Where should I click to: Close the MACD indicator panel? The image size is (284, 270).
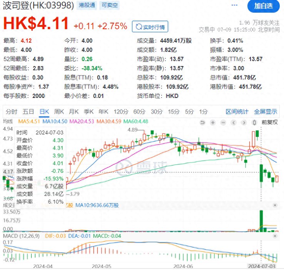pos(275,235)
